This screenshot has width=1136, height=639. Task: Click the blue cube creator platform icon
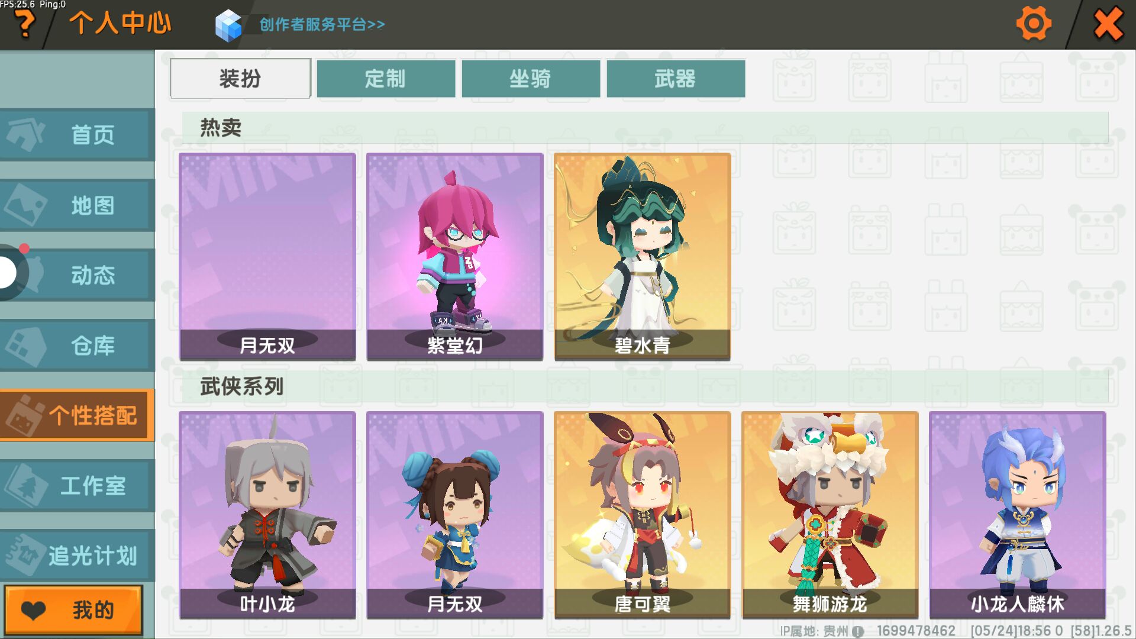coord(228,25)
